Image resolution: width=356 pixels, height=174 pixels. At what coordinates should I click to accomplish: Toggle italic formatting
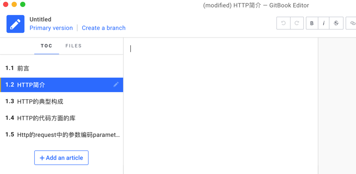point(324,23)
